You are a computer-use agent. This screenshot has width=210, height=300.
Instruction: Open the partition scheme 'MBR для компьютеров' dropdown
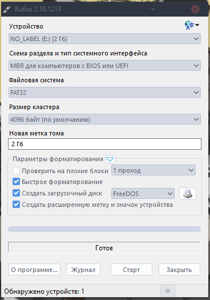pyautogui.click(x=104, y=66)
